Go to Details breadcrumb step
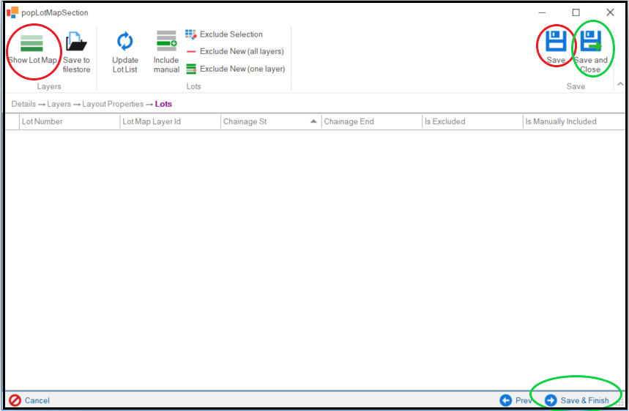The width and height of the screenshot is (629, 411). tap(23, 104)
